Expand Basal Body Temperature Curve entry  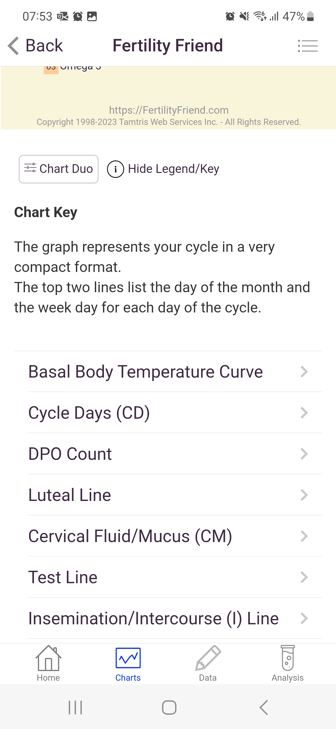(x=168, y=372)
